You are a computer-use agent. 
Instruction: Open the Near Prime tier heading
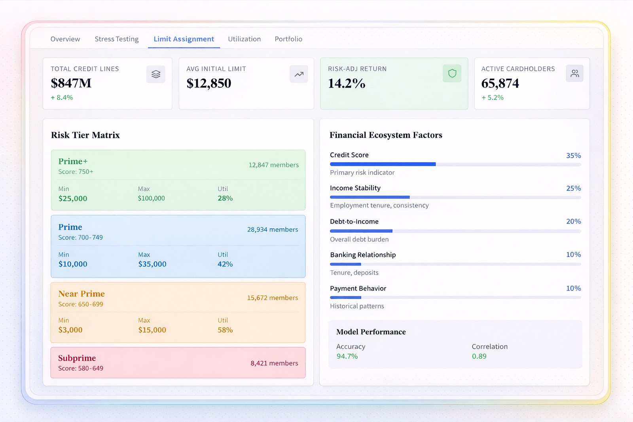point(81,294)
